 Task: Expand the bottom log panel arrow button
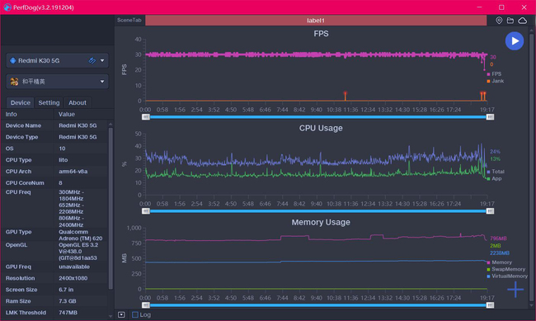(x=121, y=314)
